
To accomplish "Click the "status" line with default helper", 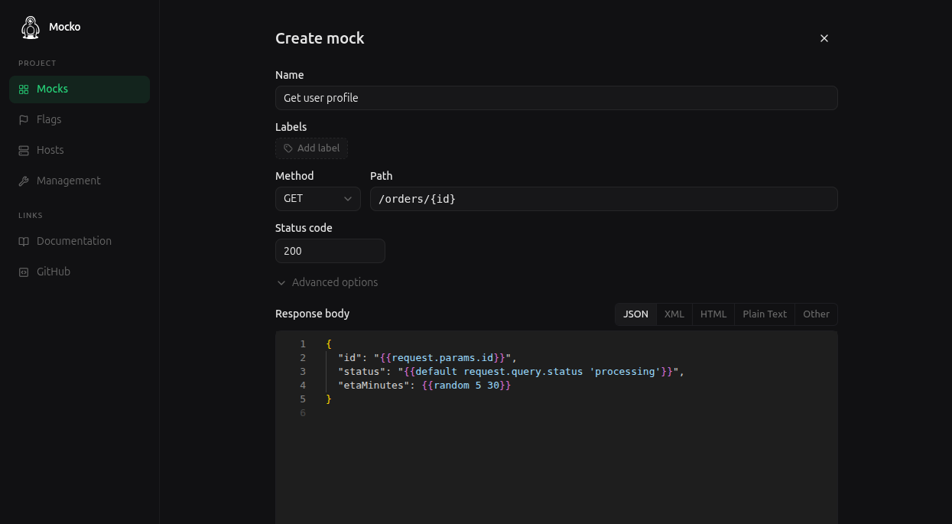I will pos(511,372).
